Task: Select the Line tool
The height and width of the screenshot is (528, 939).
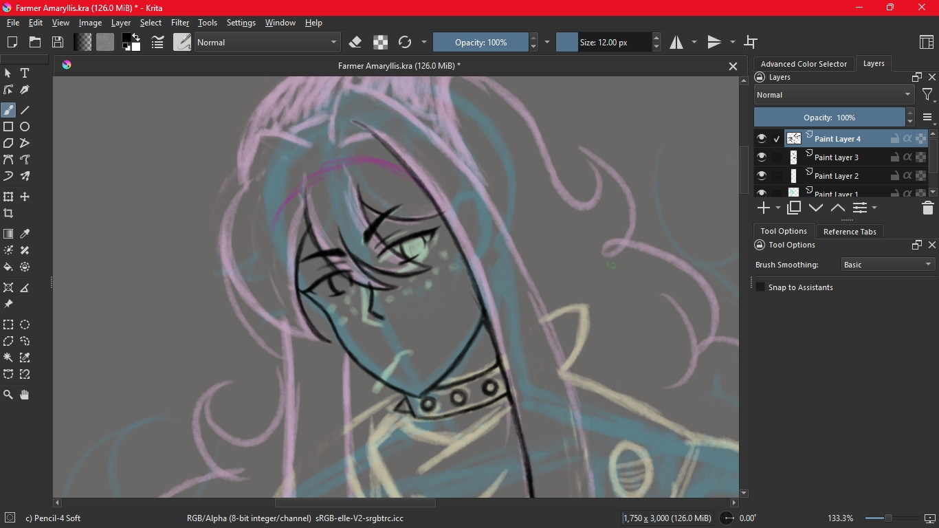Action: click(25, 110)
